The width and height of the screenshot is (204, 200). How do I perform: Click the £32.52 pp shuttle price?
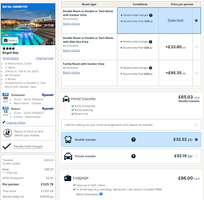click(x=183, y=139)
